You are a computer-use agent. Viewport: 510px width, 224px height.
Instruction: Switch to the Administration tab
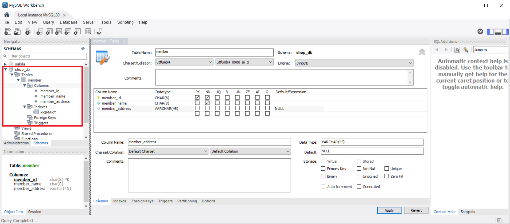(x=16, y=143)
